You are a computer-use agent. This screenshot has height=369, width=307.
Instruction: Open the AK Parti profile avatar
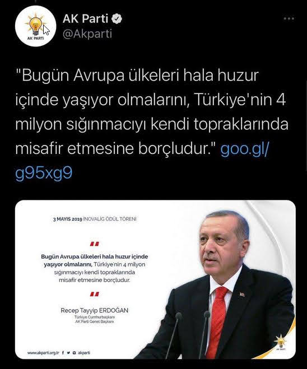tap(35, 26)
